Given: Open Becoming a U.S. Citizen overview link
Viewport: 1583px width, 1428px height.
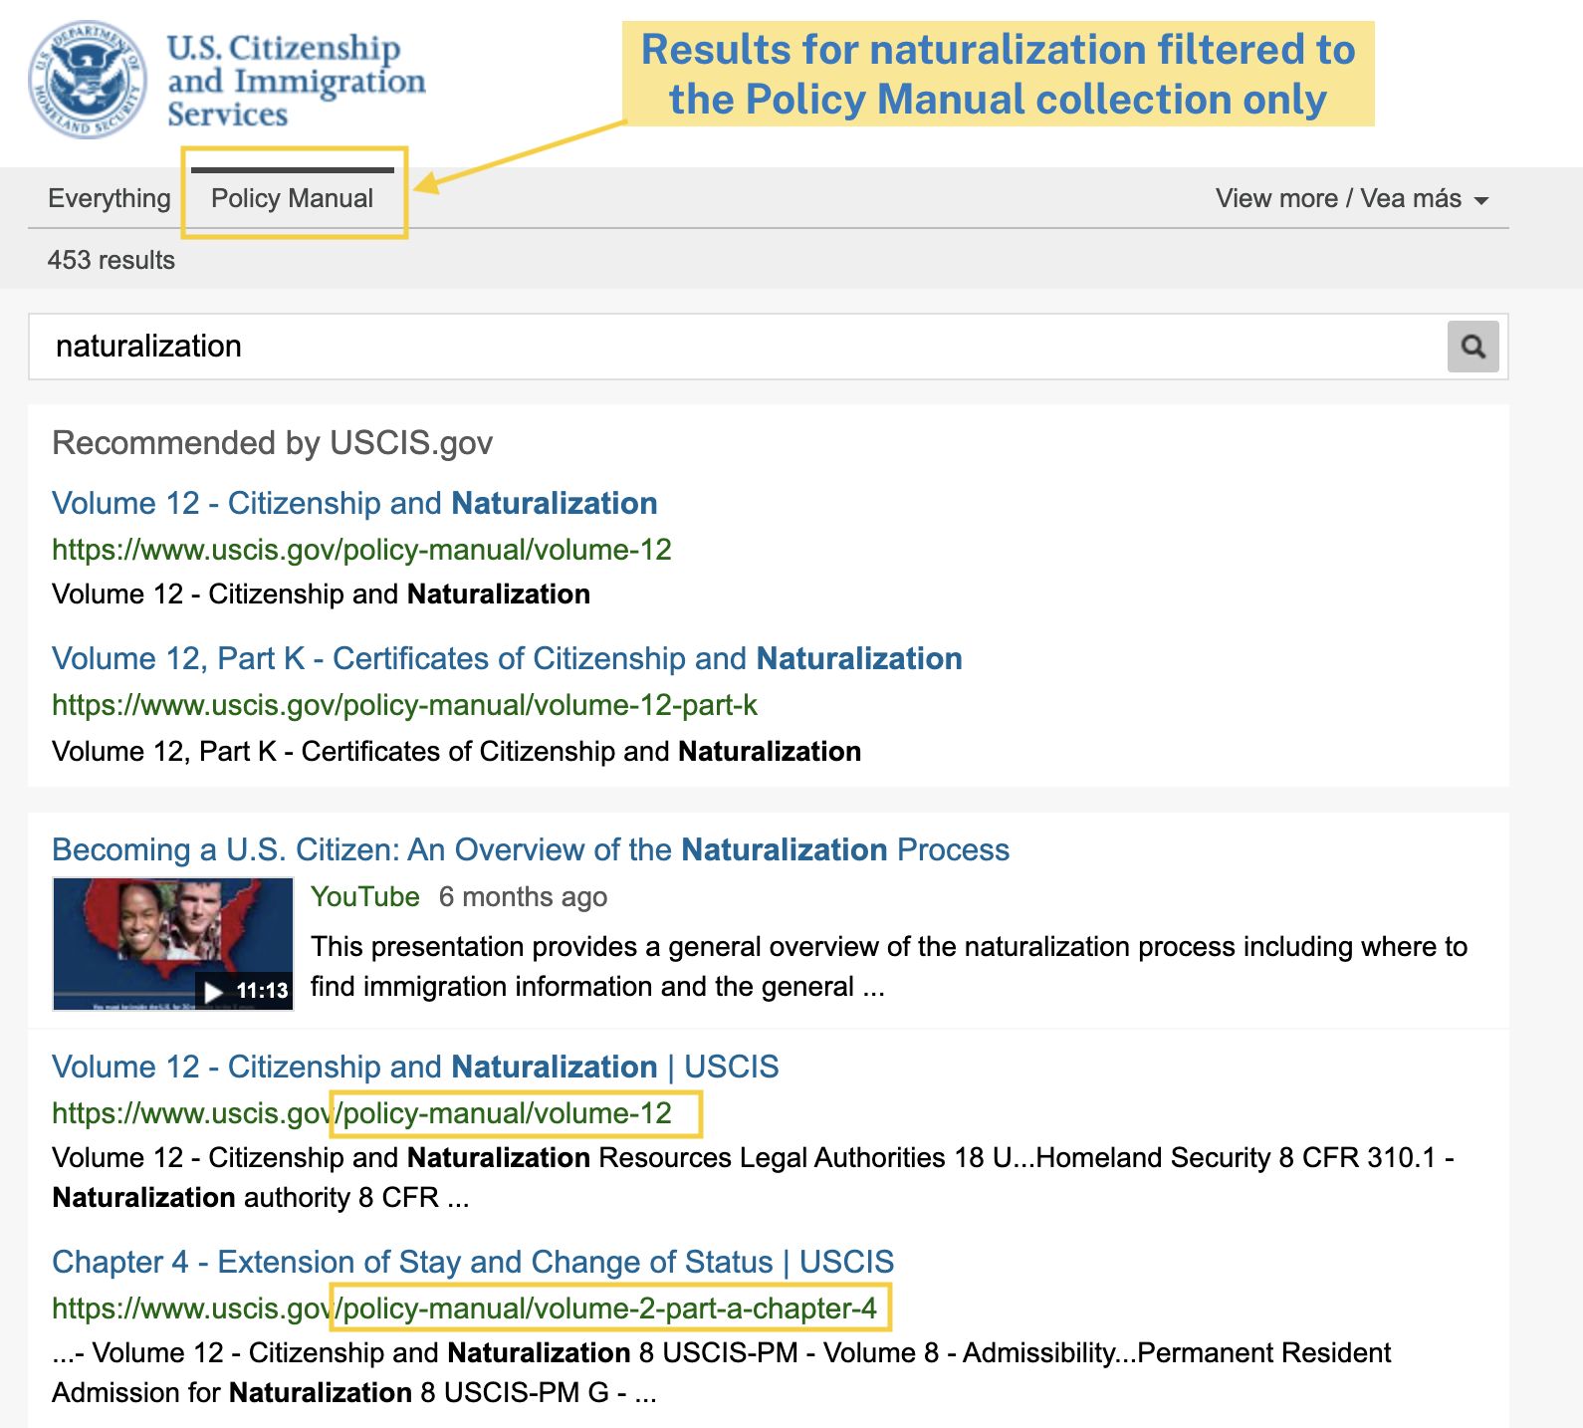Looking at the screenshot, I should pos(531,849).
